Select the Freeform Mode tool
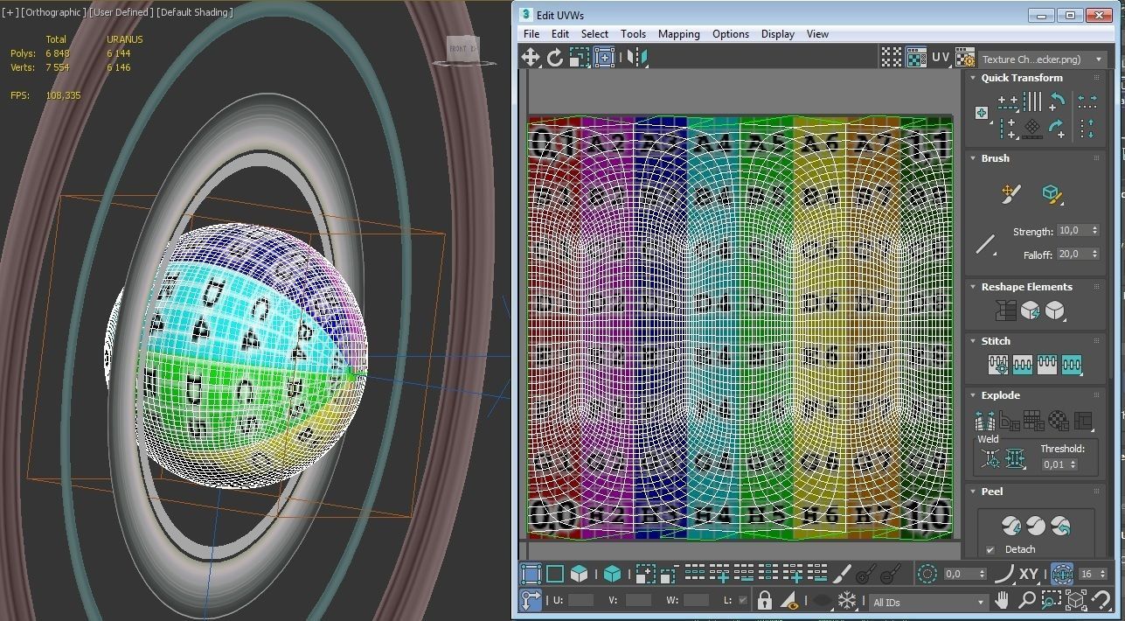Screen dimensions: 1125x621 click(603, 58)
